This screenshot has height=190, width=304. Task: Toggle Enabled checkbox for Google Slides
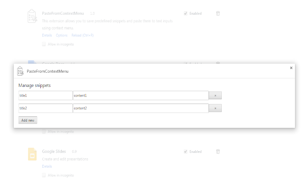coord(186,152)
